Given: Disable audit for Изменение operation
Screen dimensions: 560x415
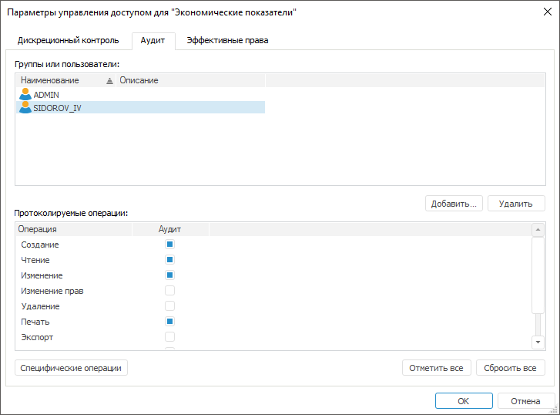Looking at the screenshot, I should [170, 275].
